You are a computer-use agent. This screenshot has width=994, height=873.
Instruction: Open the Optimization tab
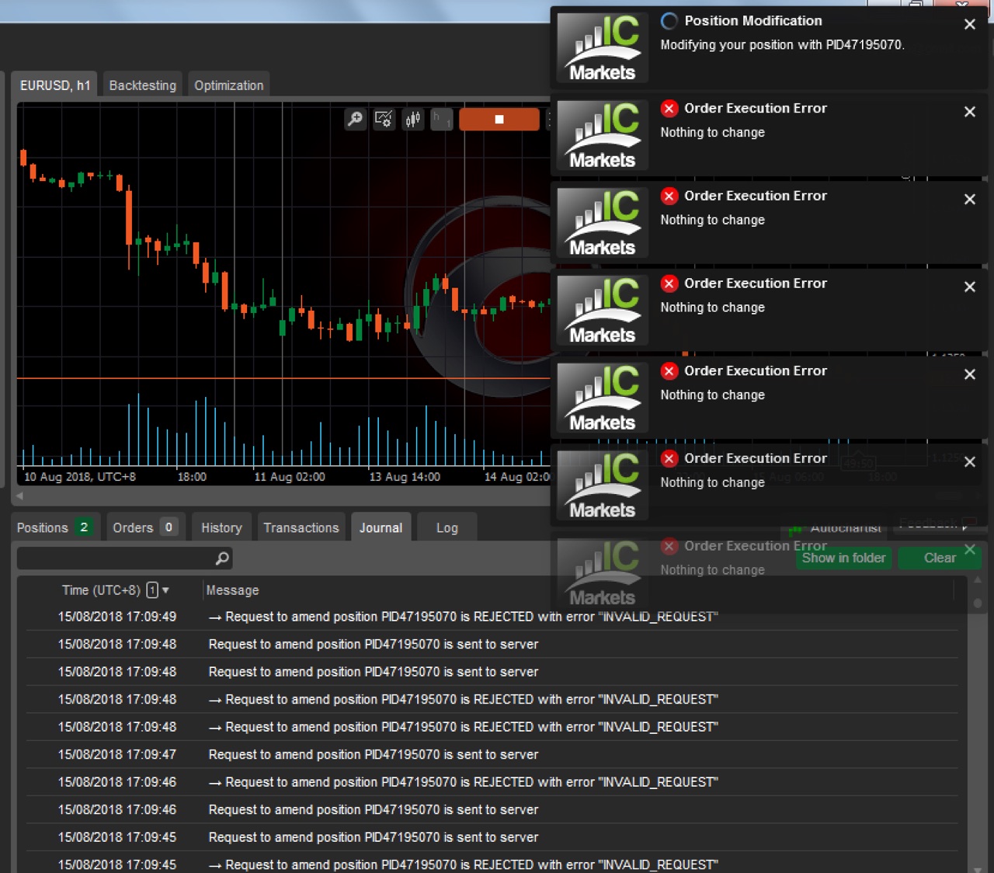click(229, 85)
